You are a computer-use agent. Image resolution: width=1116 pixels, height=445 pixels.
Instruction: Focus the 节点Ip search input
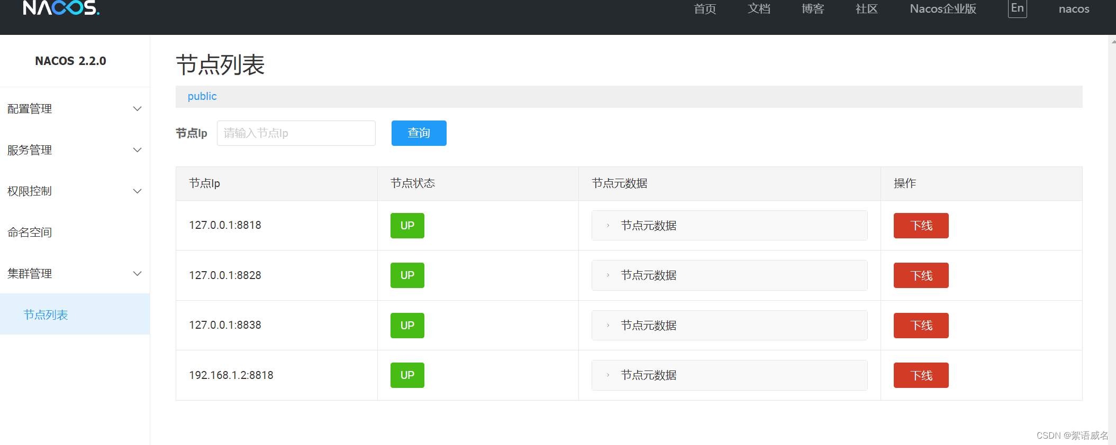[296, 133]
